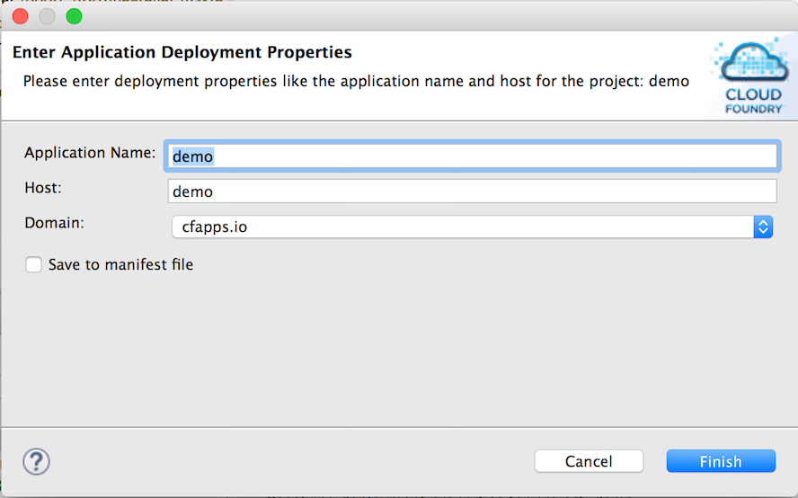Open the help question mark icon
The image size is (798, 498).
click(36, 461)
